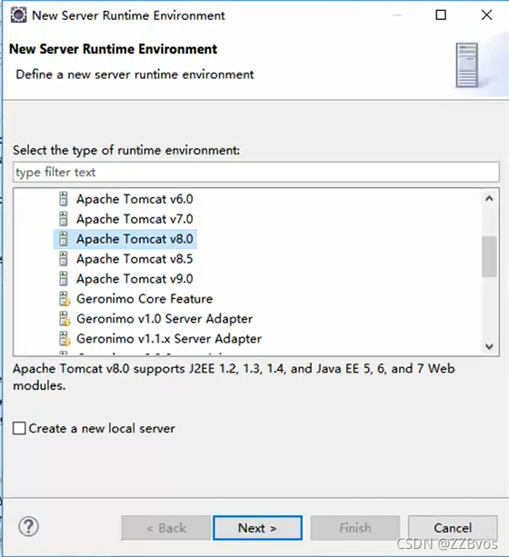Select Apache Tomcat v6.0 in list
This screenshot has width=509, height=557.
point(135,199)
